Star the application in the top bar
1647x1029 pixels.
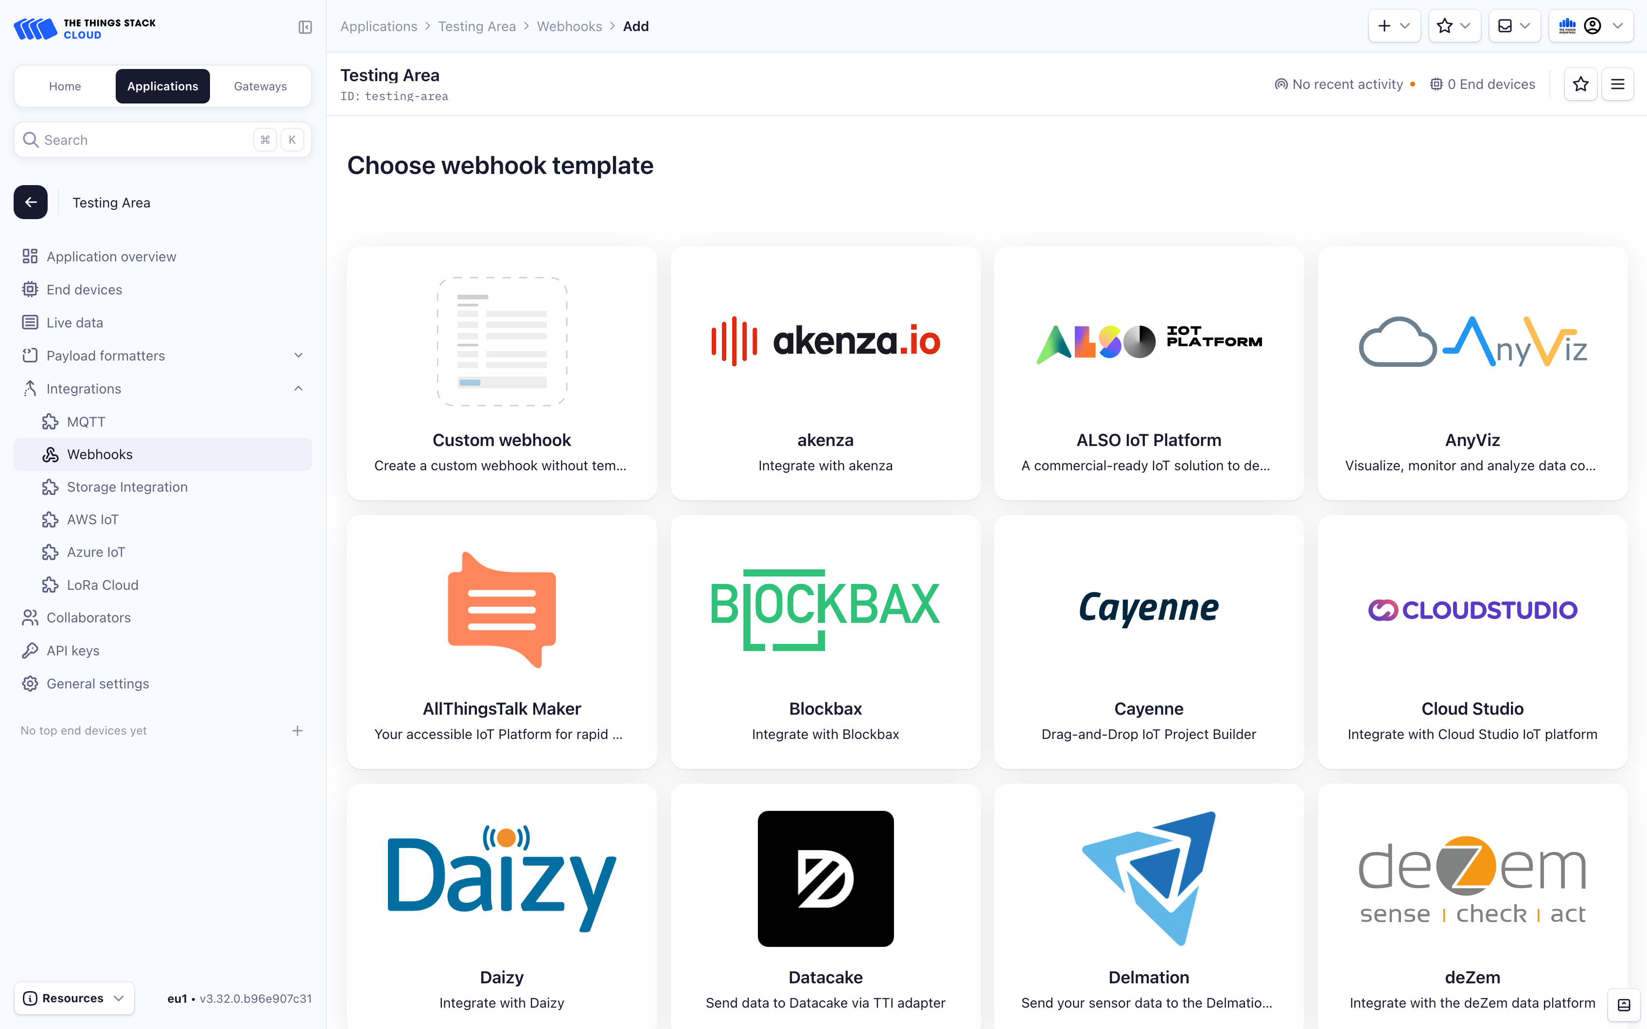pyautogui.click(x=1445, y=25)
